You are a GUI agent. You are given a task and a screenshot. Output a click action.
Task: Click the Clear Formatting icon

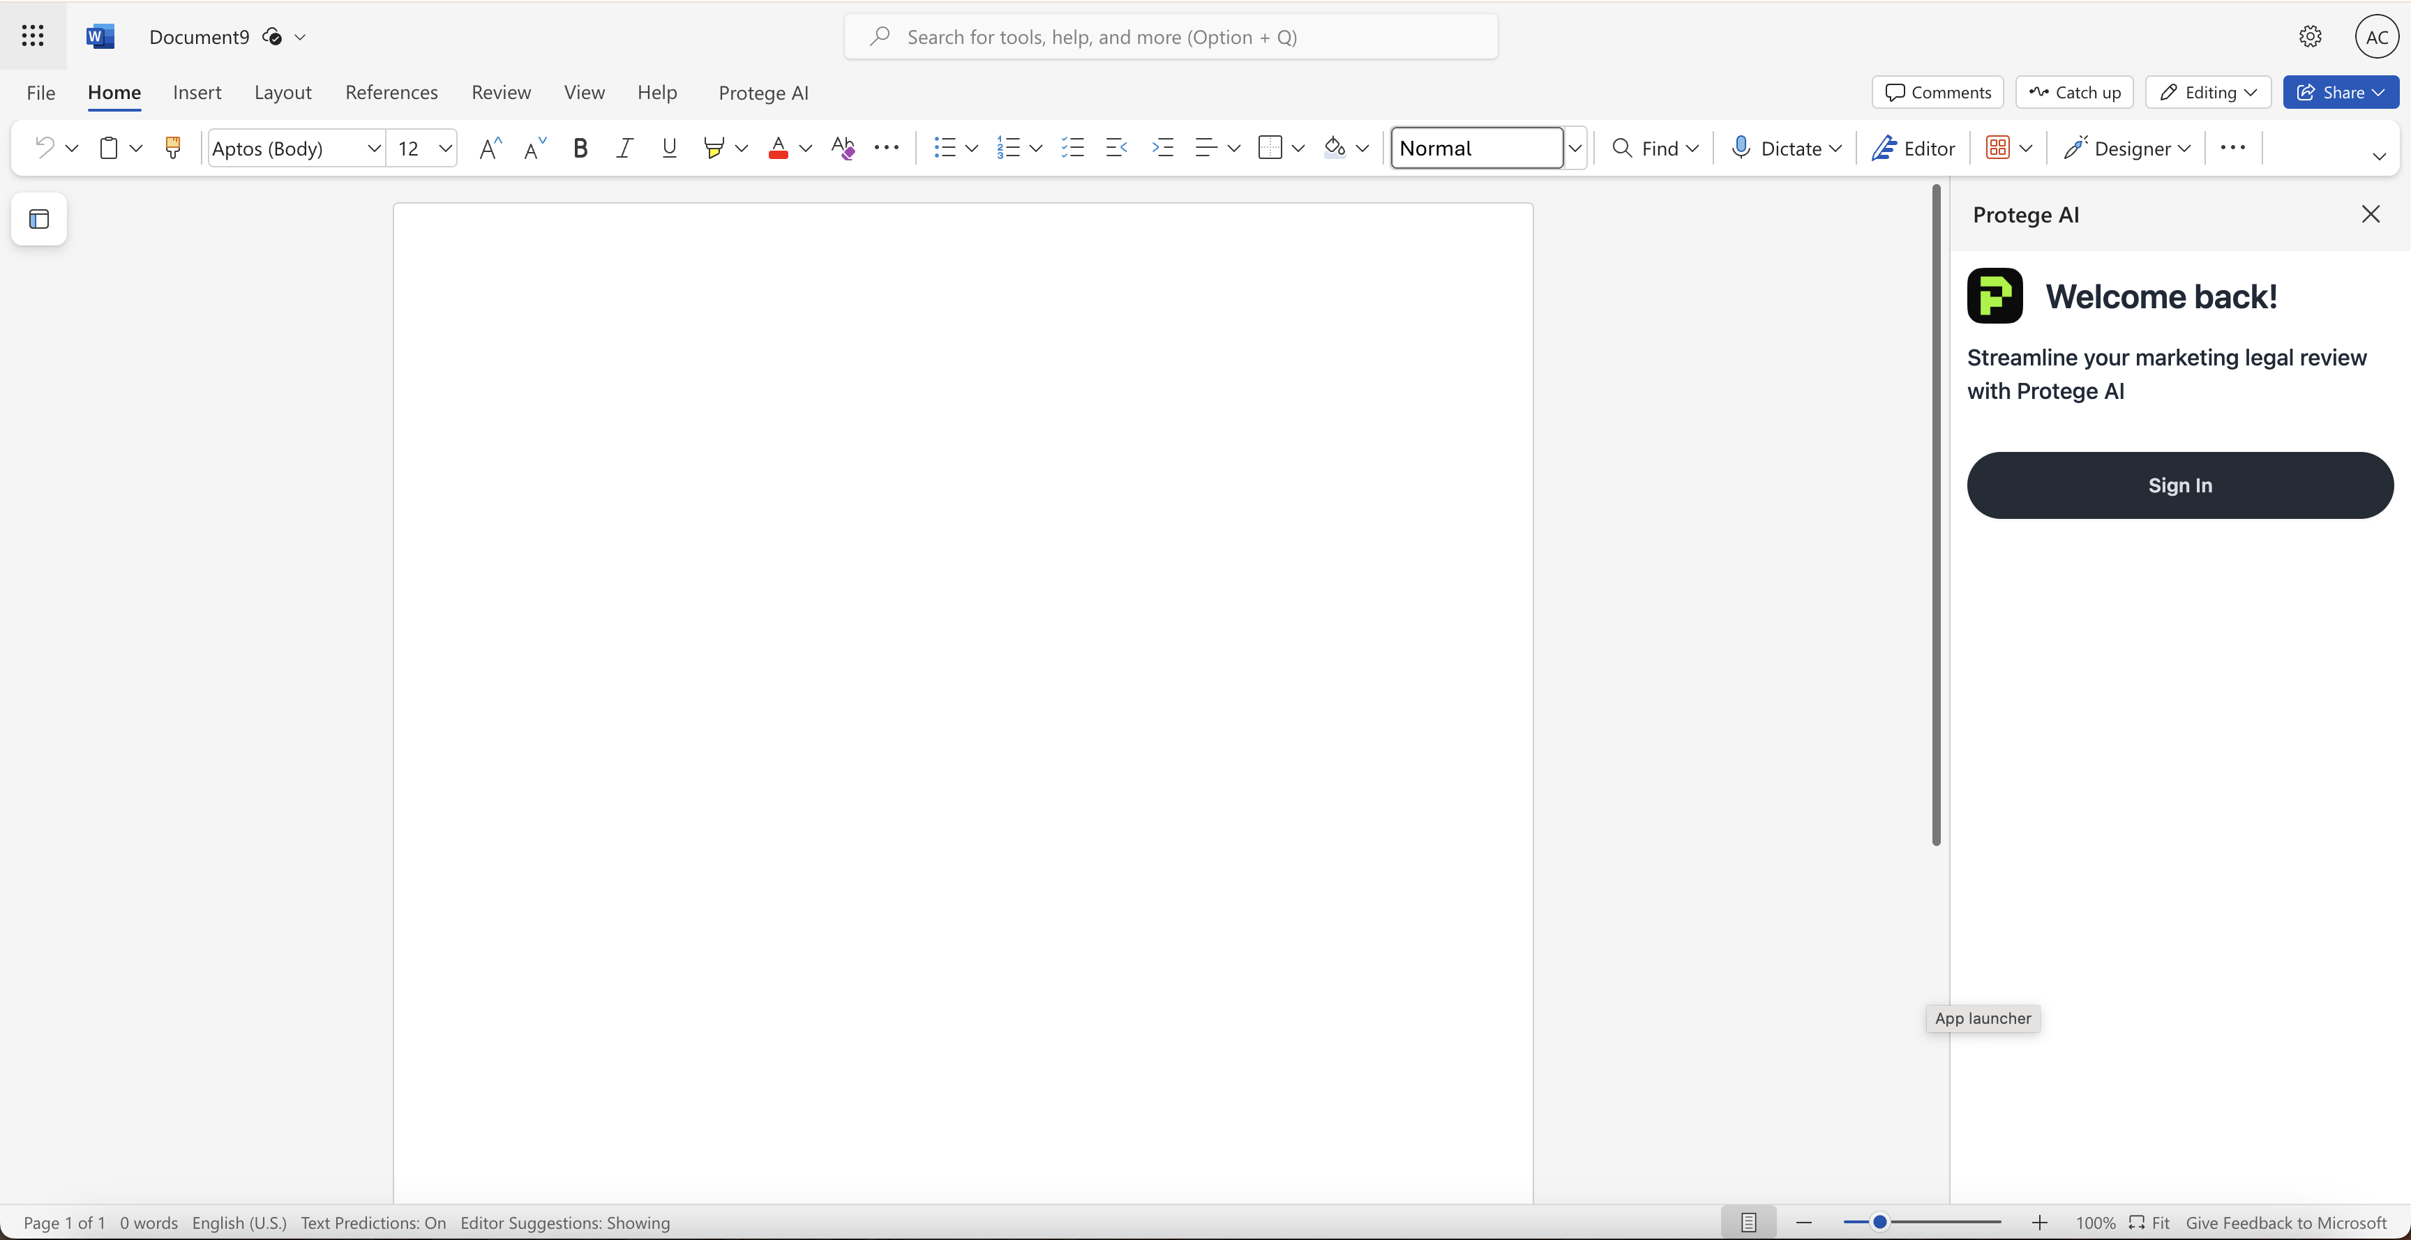[x=842, y=148]
